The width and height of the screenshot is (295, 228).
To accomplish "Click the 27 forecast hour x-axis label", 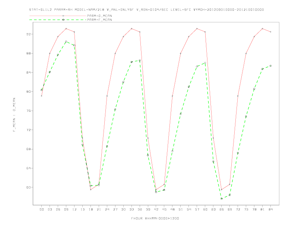I will click(115, 209).
